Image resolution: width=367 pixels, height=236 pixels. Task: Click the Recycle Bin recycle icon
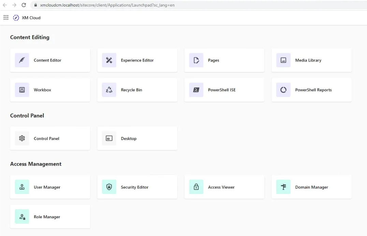tap(109, 90)
